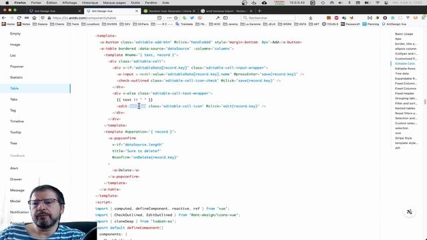Jump to Stripe Style anchor
The height and width of the screenshot is (240, 427).
pos(403,138)
